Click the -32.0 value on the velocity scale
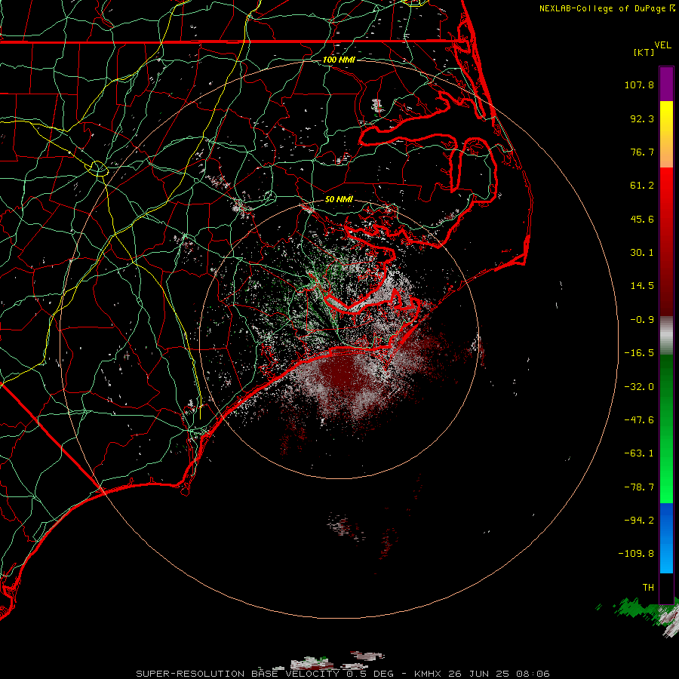 coord(639,387)
